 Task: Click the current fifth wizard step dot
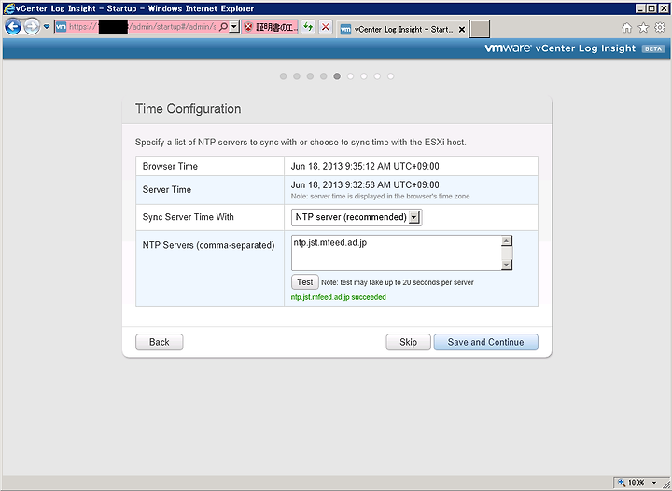[337, 76]
